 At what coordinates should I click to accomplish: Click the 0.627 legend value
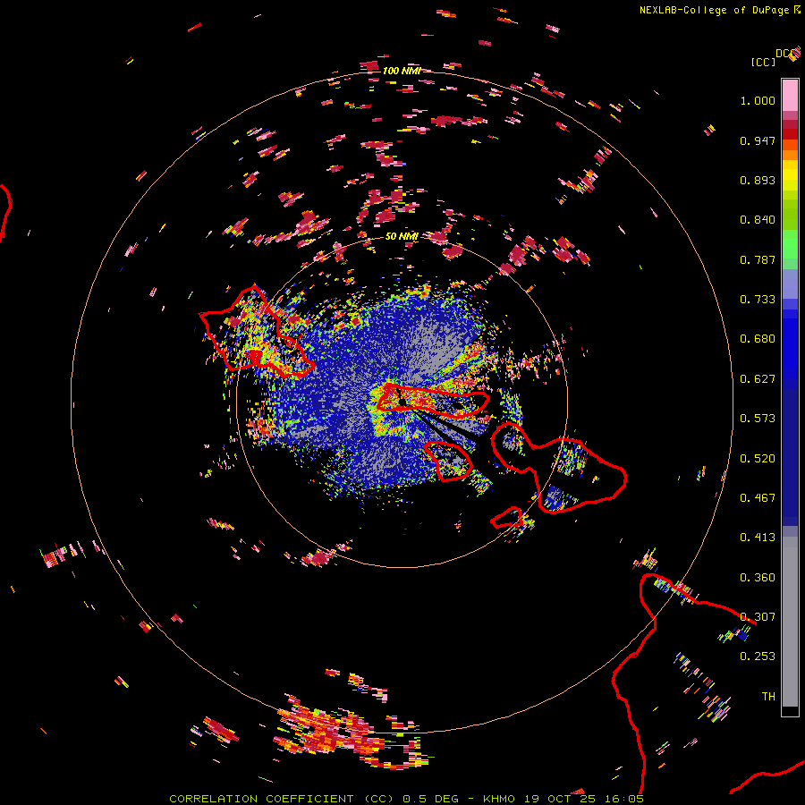tap(758, 379)
